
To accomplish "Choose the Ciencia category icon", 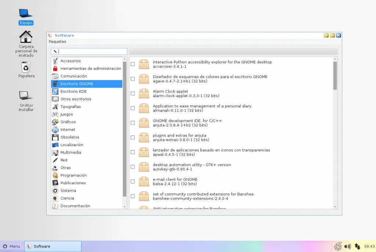I will tap(55, 199).
